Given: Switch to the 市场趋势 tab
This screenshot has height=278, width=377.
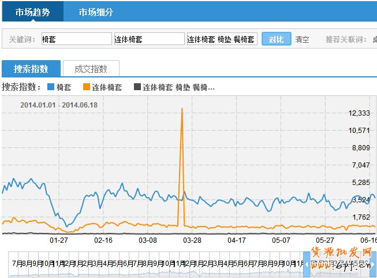Looking at the screenshot, I should [31, 12].
